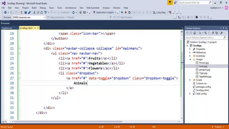This screenshot has height=129, width=229.
Task: Pause debugging with Break All icon
Action: 122,13
